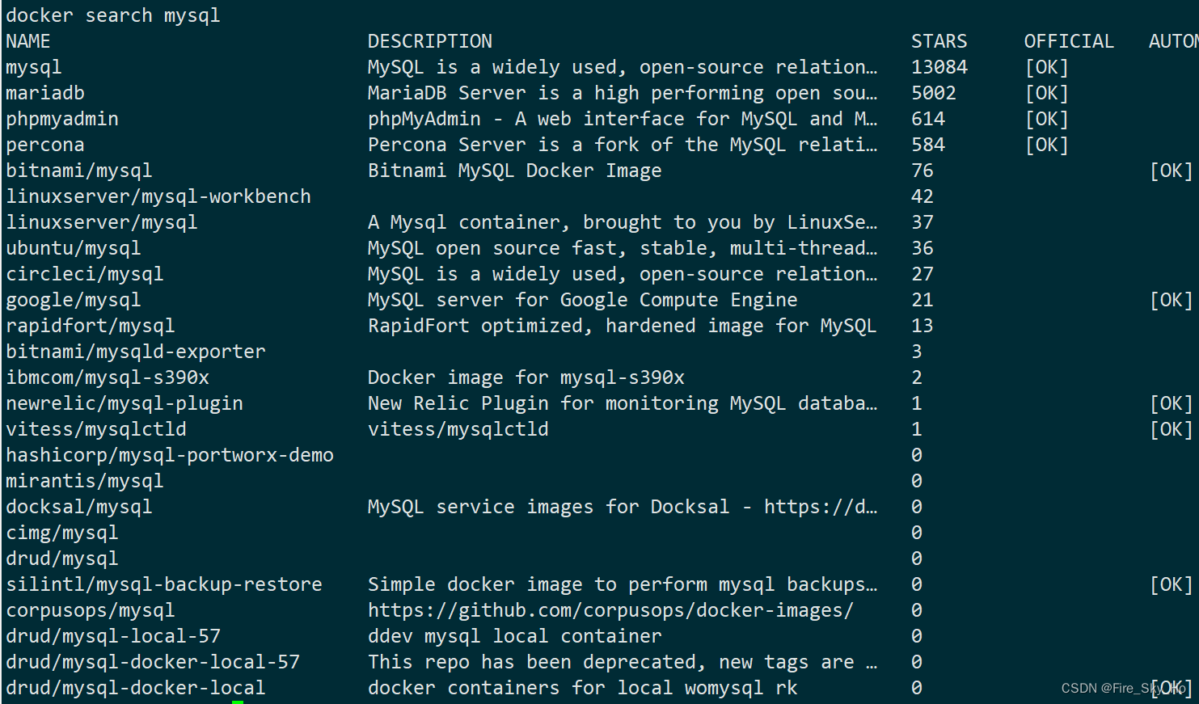The image size is (1199, 704).
Task: Select the 'percona' image name
Action: [45, 145]
